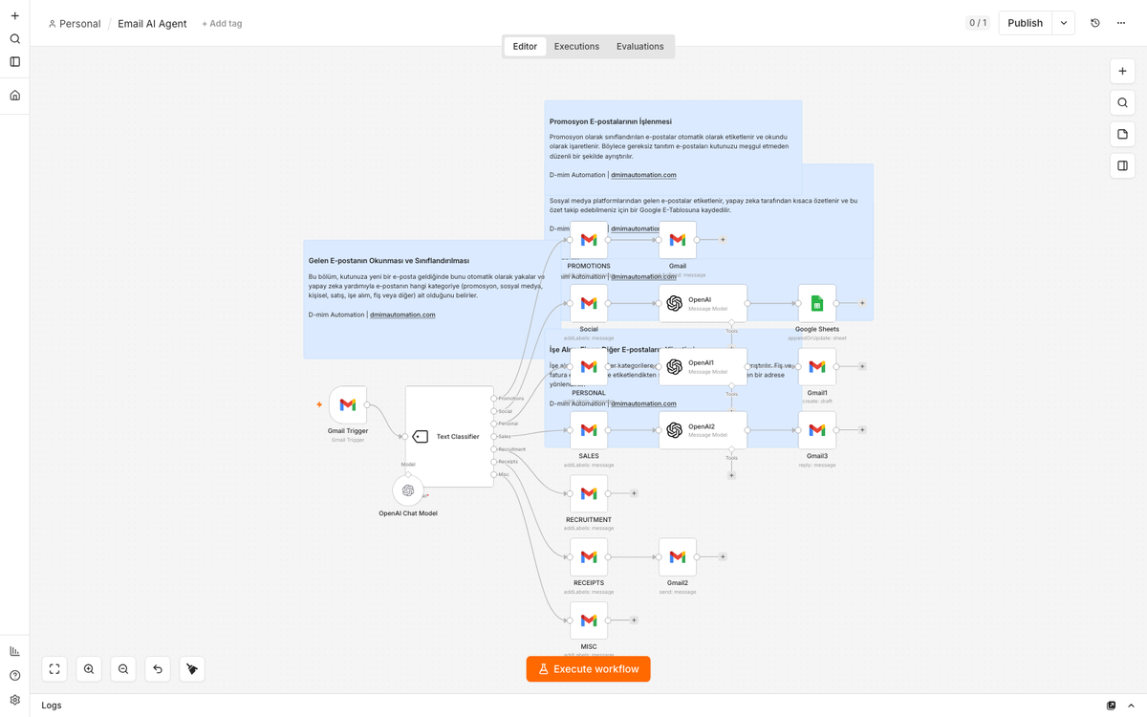Open the three-dot workflow options menu
Viewport: 1147px width, 717px height.
(1121, 23)
